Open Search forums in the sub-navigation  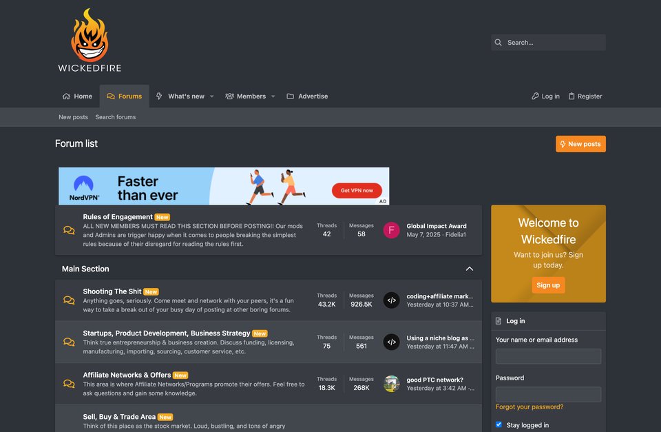pyautogui.click(x=116, y=117)
